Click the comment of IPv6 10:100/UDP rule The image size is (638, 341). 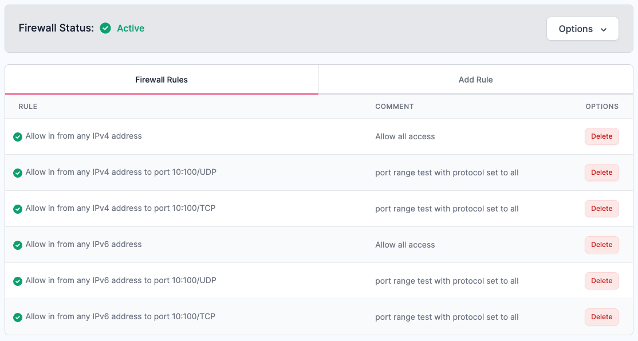tap(447, 281)
